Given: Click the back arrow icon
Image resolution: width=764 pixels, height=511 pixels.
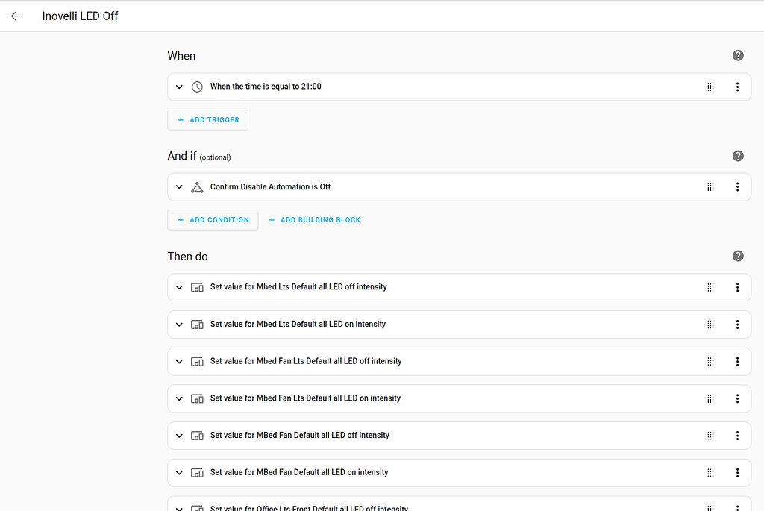Looking at the screenshot, I should click(x=16, y=16).
